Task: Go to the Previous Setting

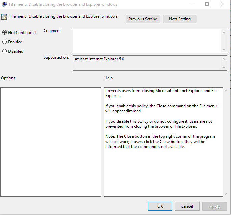Action: click(x=143, y=19)
